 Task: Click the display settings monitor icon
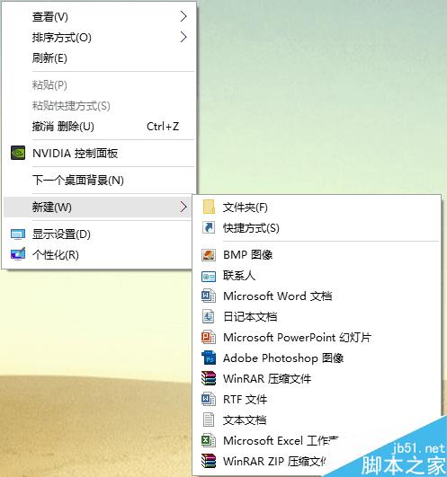(18, 234)
